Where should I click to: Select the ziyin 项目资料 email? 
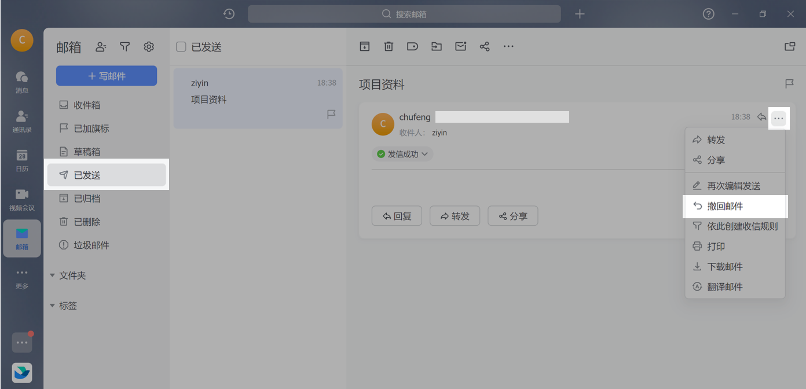tap(258, 98)
